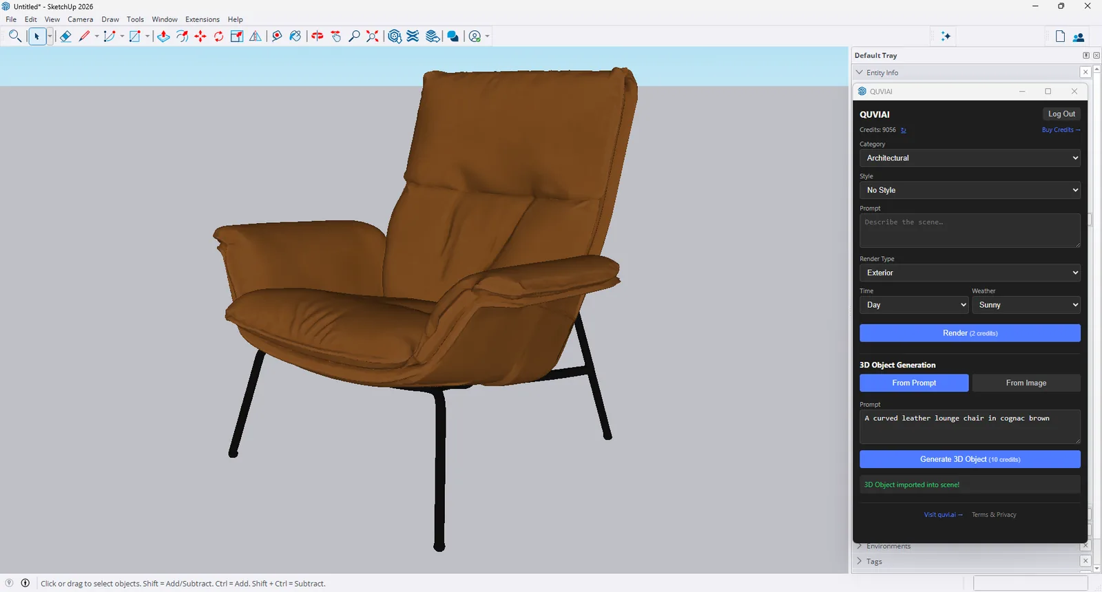Select the From Prompt tab
1102x592 pixels.
pyautogui.click(x=914, y=383)
